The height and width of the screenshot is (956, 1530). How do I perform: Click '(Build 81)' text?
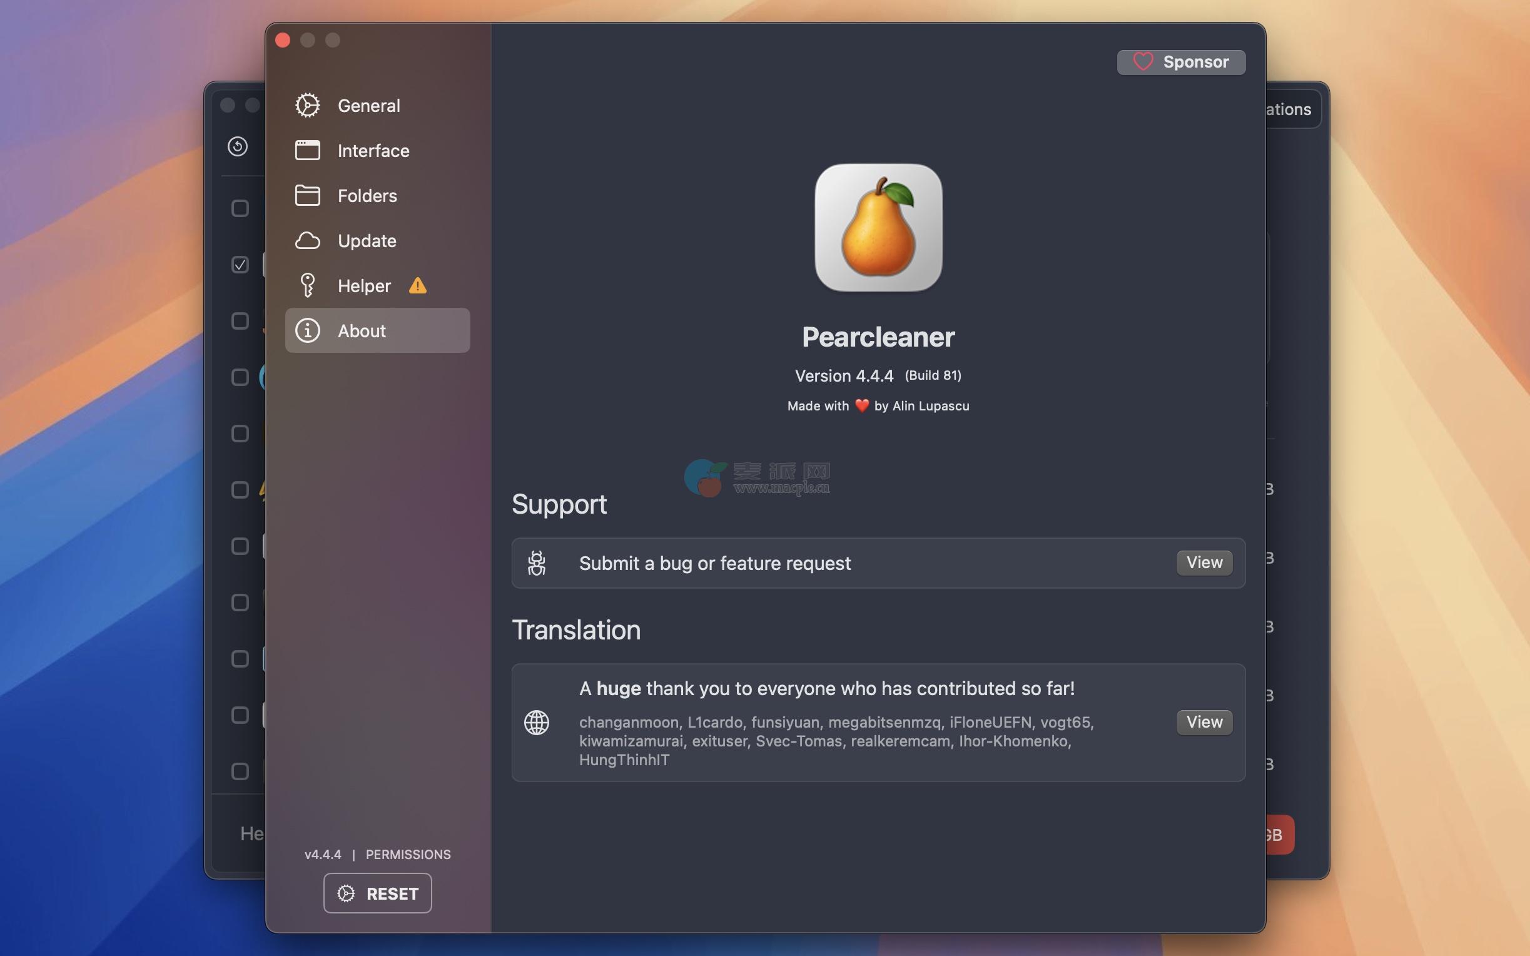(x=933, y=375)
